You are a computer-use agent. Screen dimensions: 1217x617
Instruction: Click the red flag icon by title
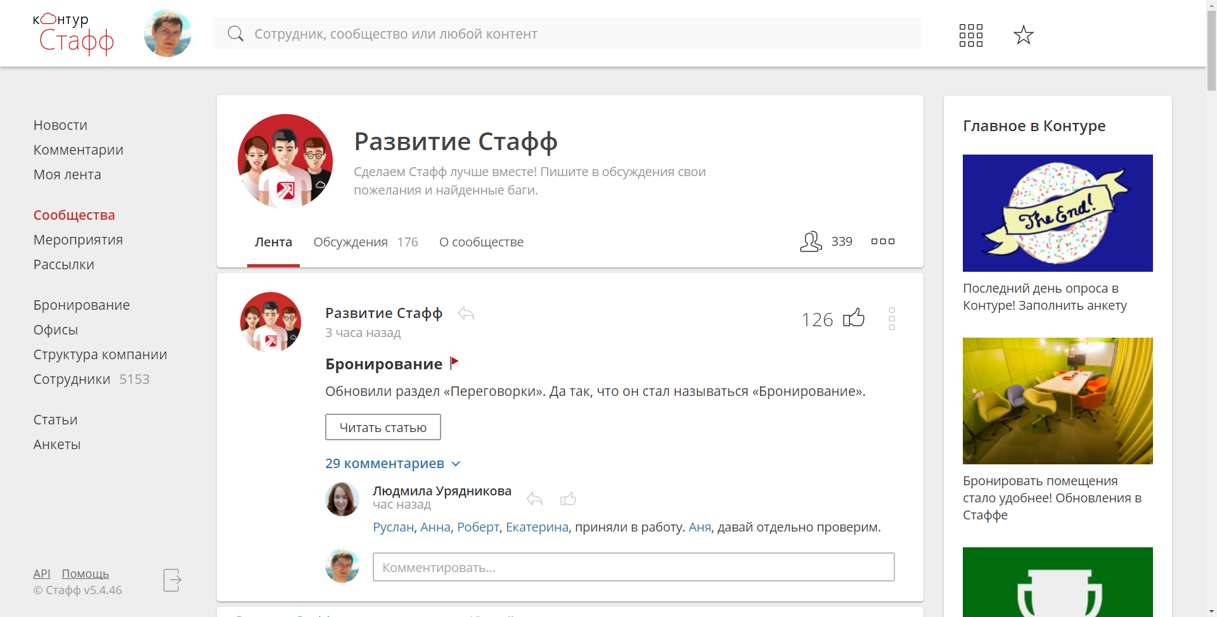tap(454, 363)
